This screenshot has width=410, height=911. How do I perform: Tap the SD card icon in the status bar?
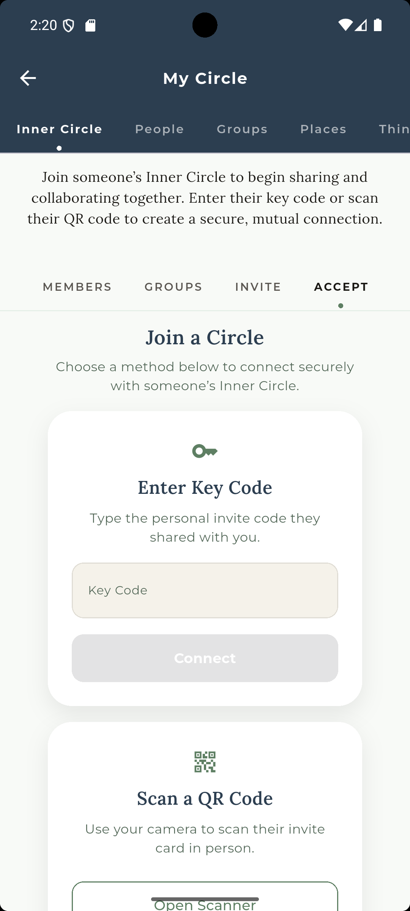coord(90,25)
